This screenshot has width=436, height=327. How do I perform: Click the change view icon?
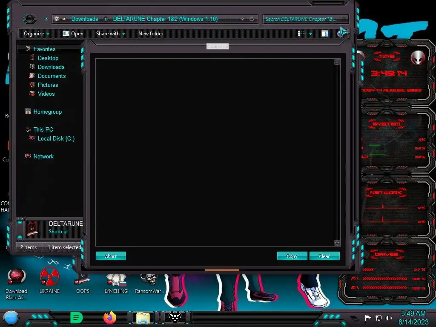coord(301,34)
